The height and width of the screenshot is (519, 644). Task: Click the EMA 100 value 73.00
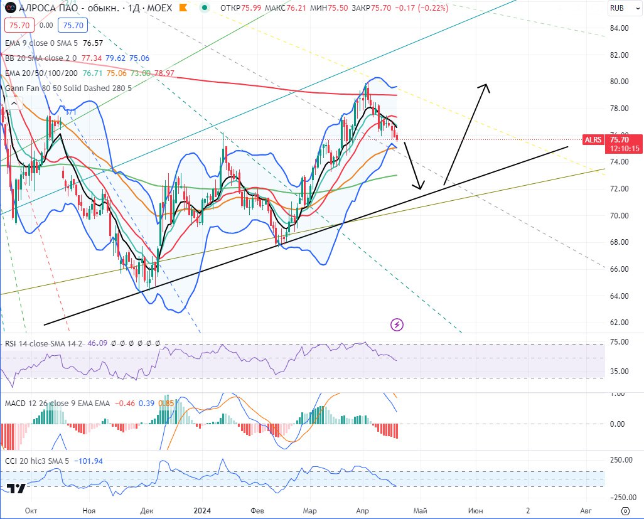click(x=141, y=73)
